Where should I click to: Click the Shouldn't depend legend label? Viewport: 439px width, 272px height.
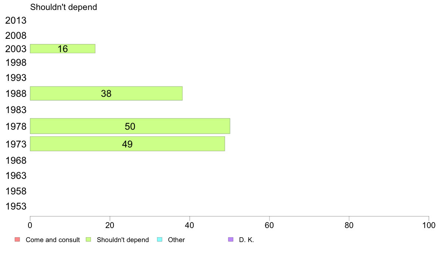(x=123, y=240)
